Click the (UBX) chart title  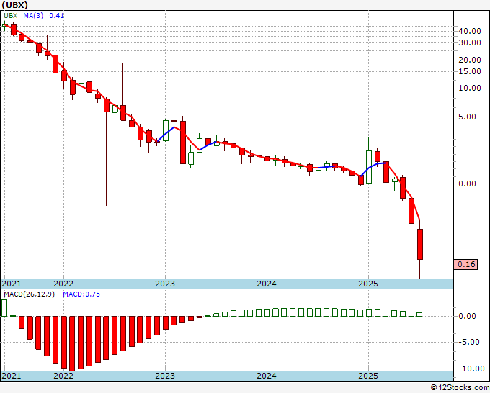15,5
